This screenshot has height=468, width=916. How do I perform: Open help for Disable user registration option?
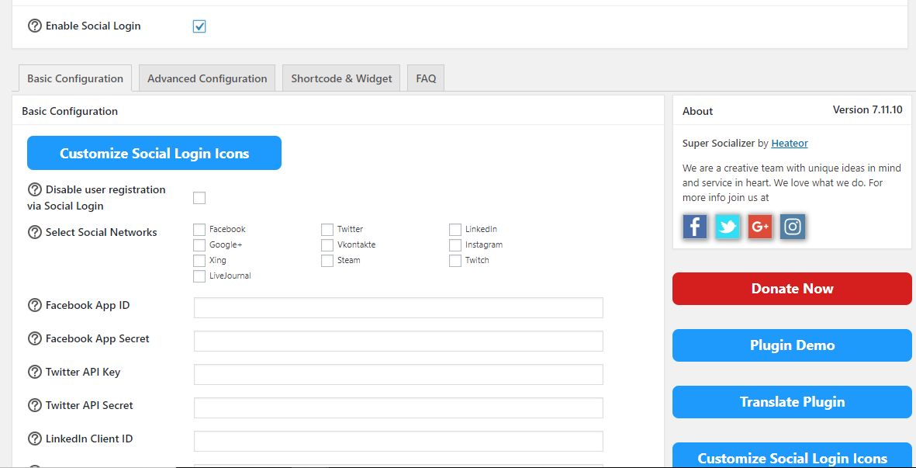[34, 189]
